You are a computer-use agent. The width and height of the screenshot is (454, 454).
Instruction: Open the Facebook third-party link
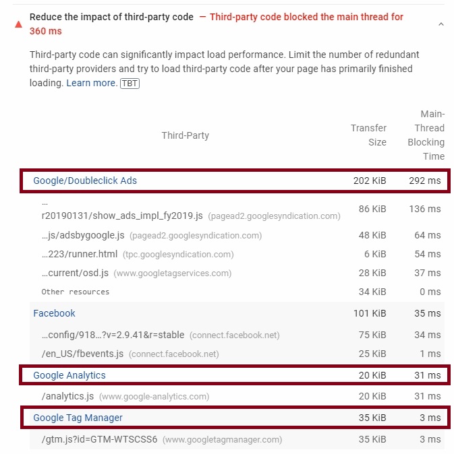[54, 313]
